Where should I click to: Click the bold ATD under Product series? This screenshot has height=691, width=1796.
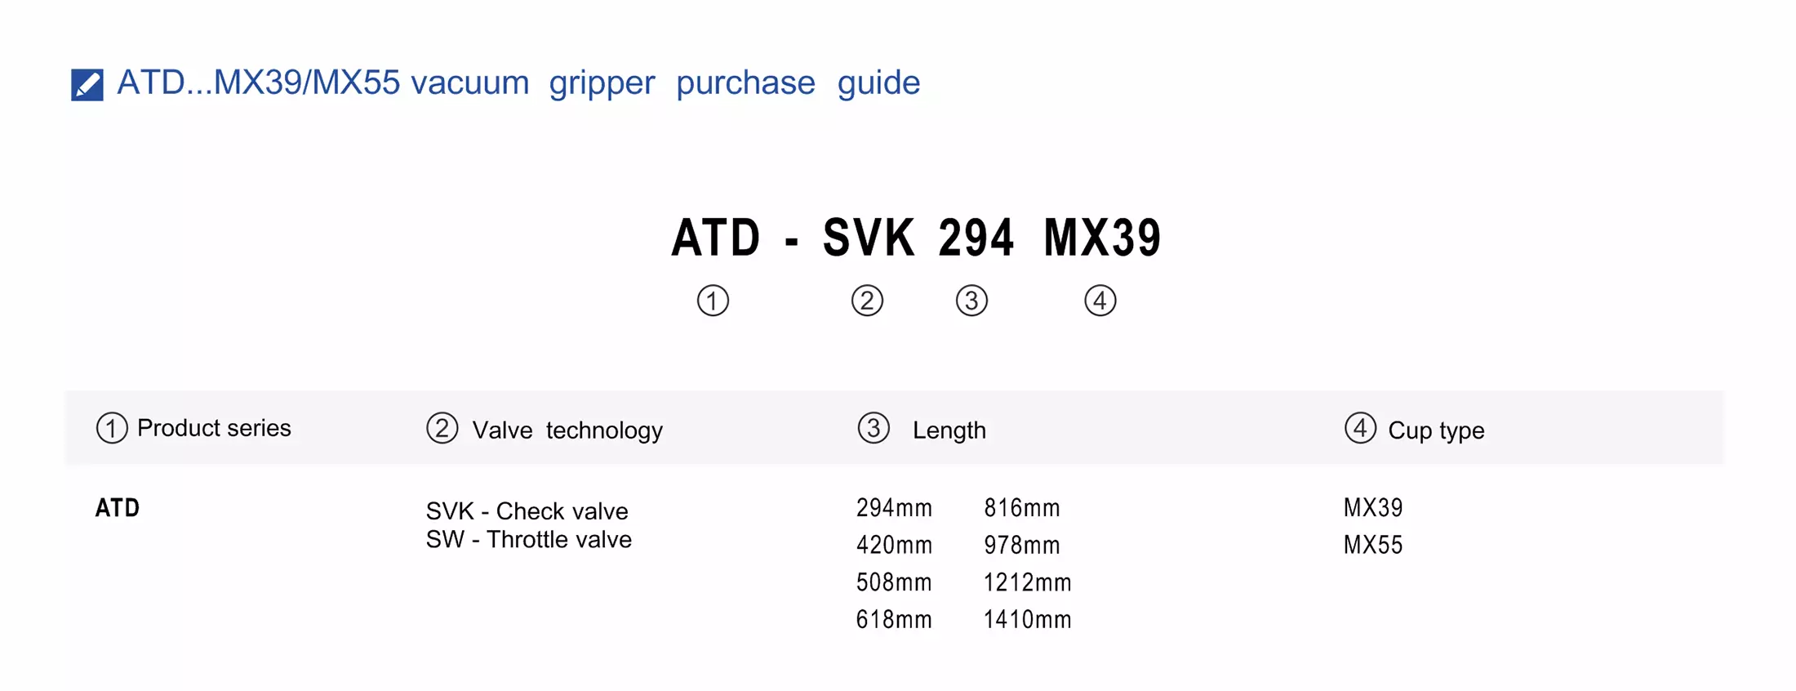pos(118,508)
